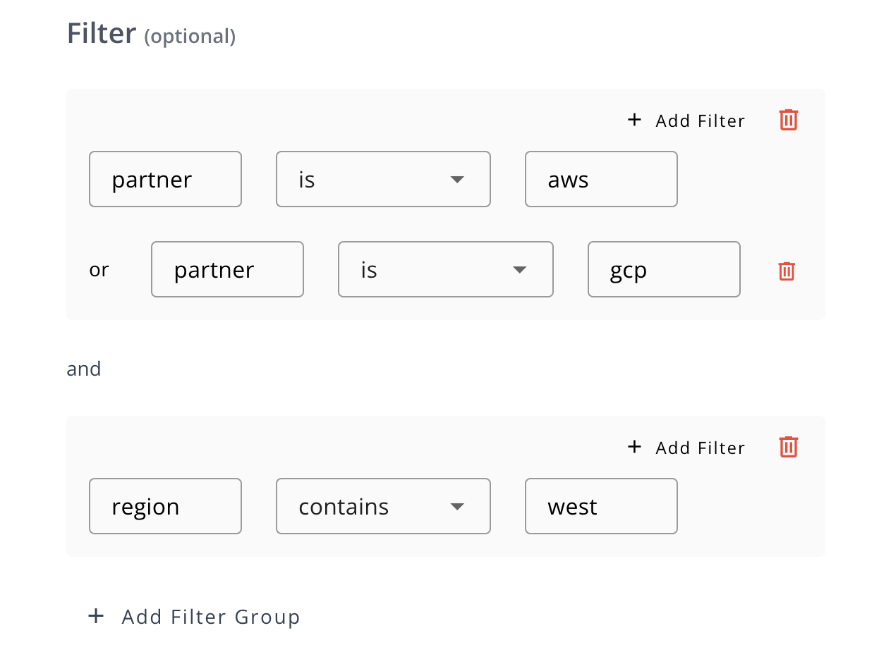879x664 pixels.
Task: Focus the partner field in the aws row
Action: pos(165,179)
